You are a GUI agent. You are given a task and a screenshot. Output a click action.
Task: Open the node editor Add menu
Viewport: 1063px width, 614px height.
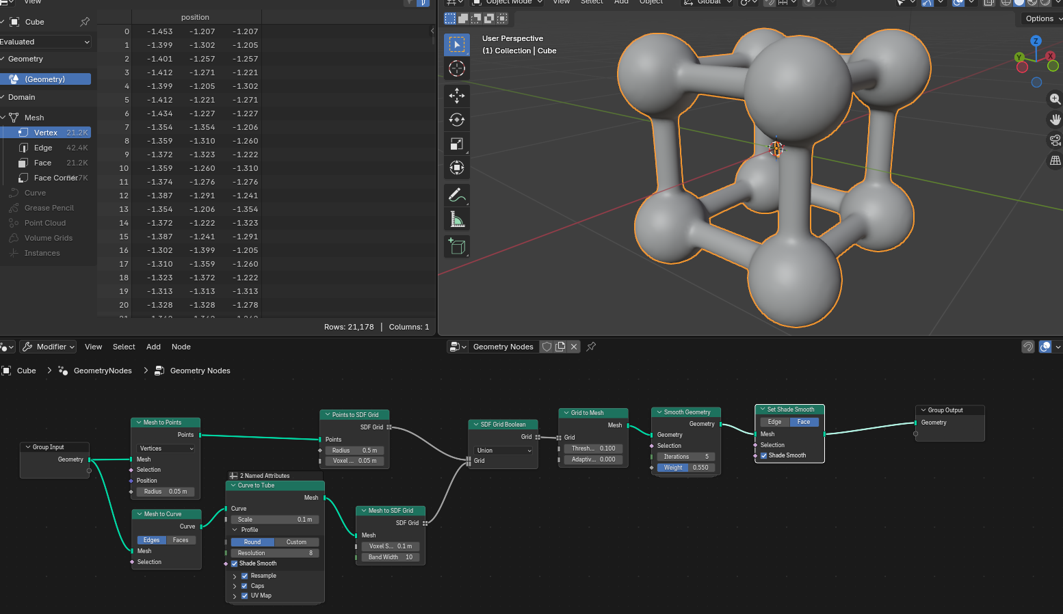153,347
